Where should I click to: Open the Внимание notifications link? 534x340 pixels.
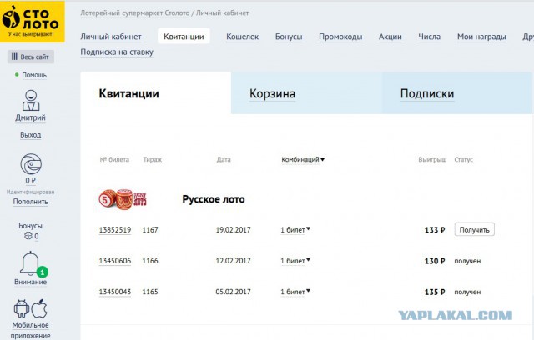[x=30, y=282]
